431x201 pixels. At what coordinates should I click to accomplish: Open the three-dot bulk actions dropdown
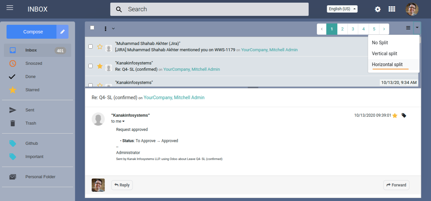click(109, 28)
